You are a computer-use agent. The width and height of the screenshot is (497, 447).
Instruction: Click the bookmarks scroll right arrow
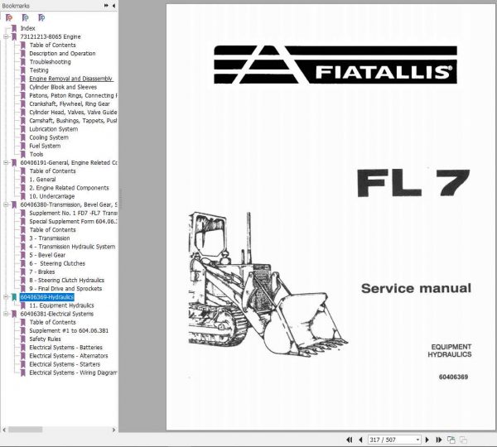113,430
